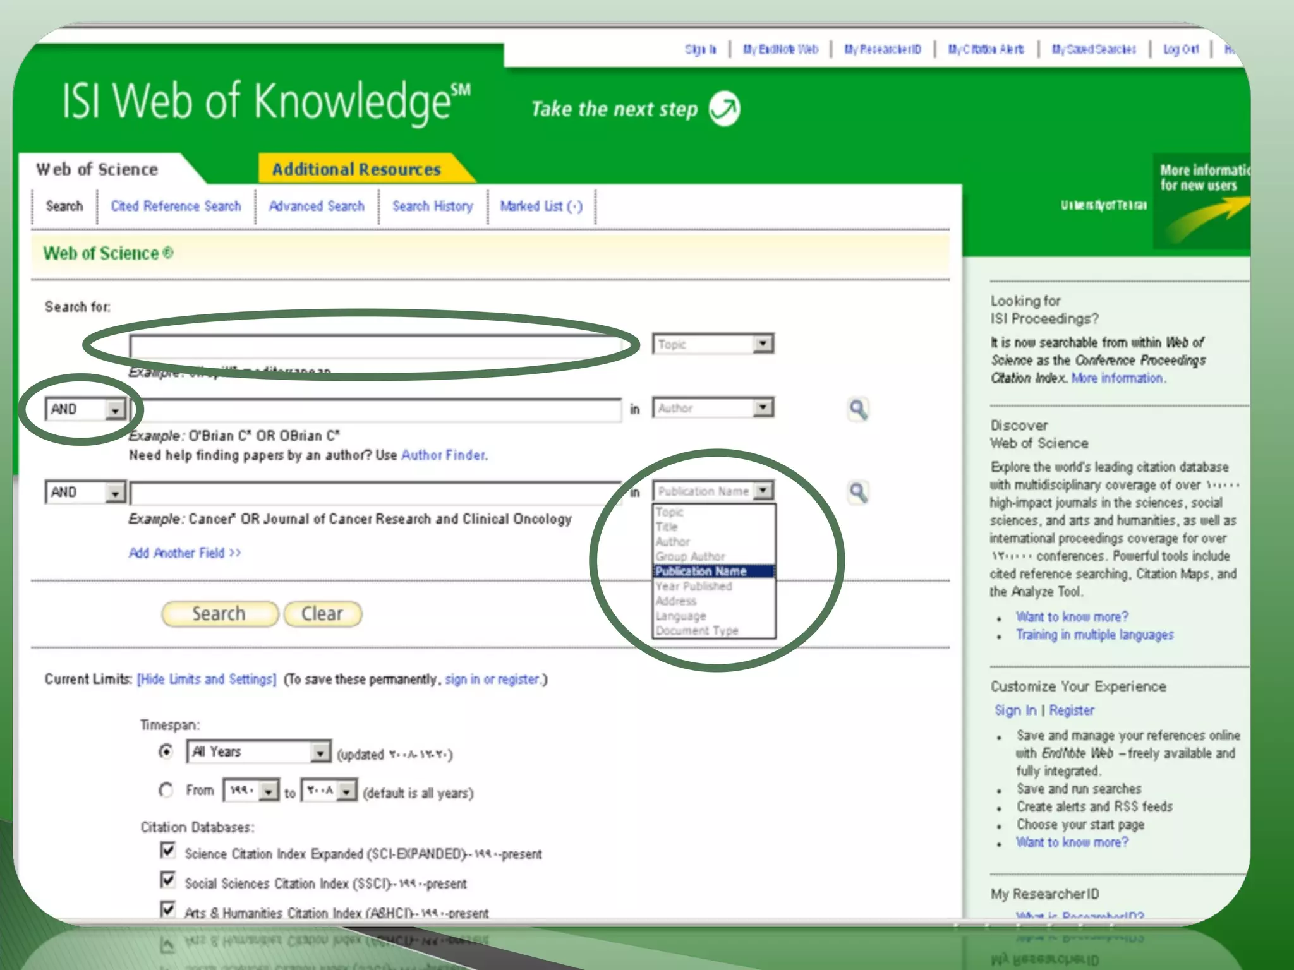Open the Cited Reference Search tab
The width and height of the screenshot is (1294, 970).
coord(176,207)
